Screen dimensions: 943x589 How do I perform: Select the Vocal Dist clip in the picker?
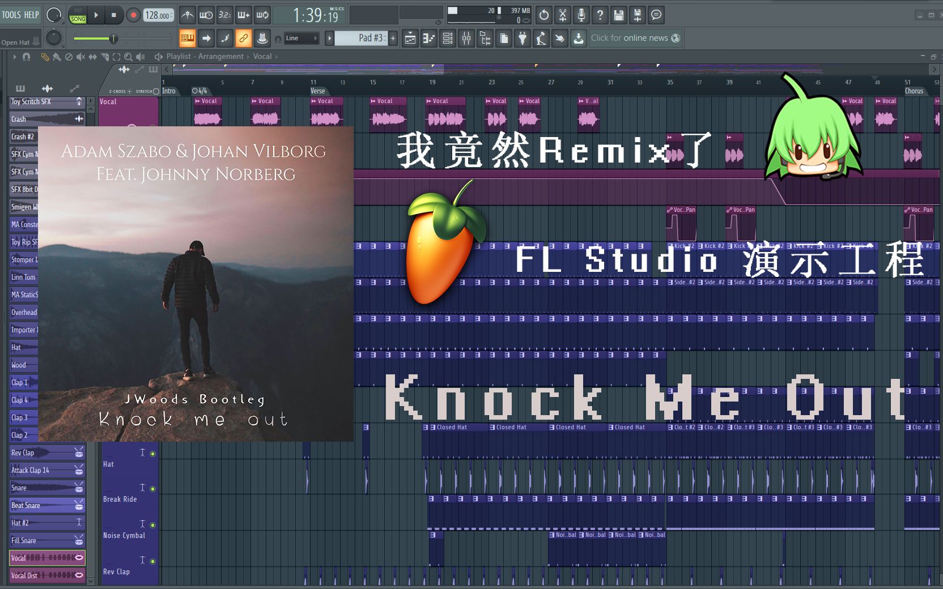47,575
